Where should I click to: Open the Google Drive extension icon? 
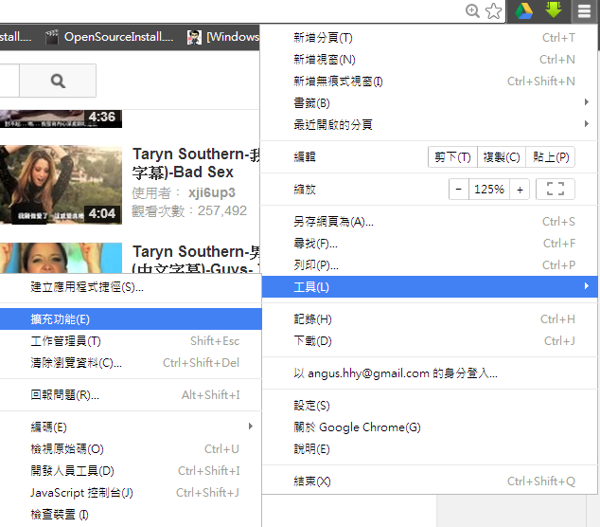point(524,10)
